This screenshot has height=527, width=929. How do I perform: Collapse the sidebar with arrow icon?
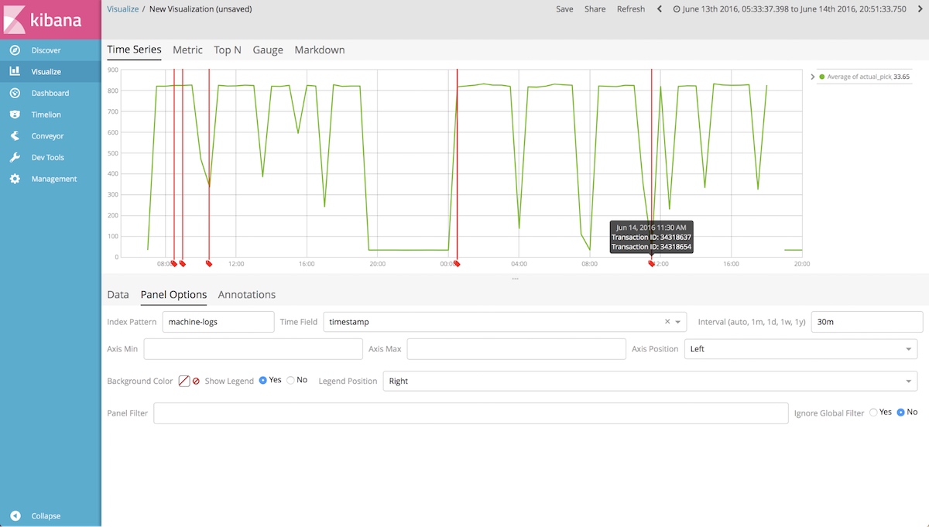click(x=15, y=516)
